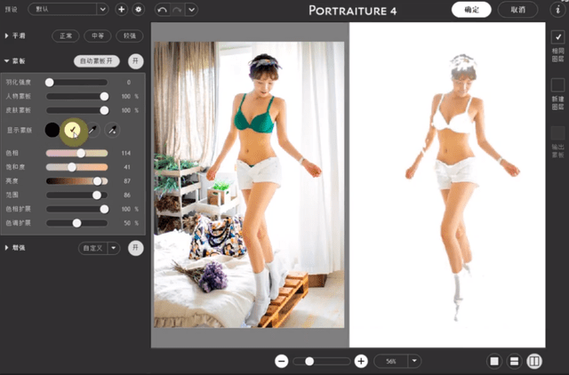Click the 显示蒙板 label

[20, 131]
